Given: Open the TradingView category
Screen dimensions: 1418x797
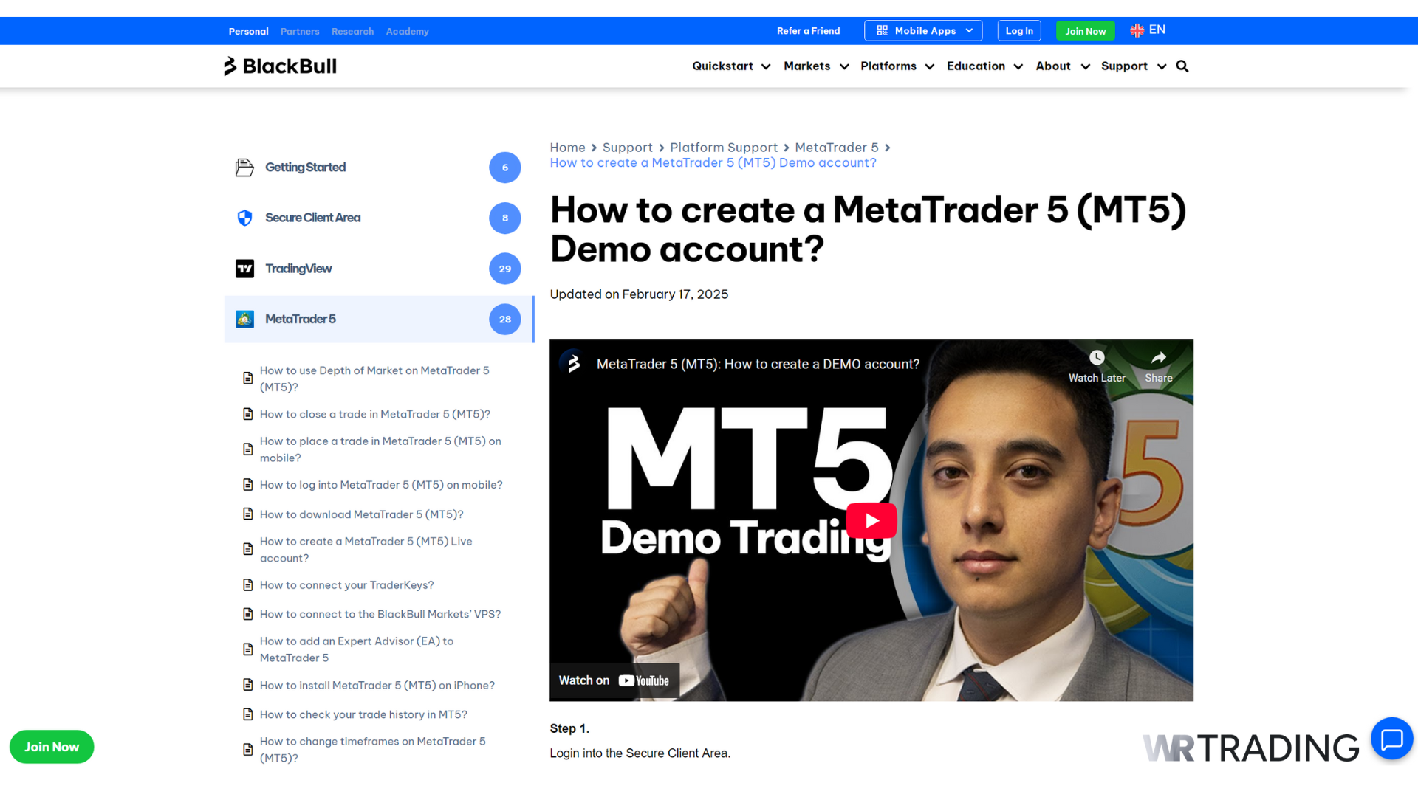Looking at the screenshot, I should coord(298,269).
